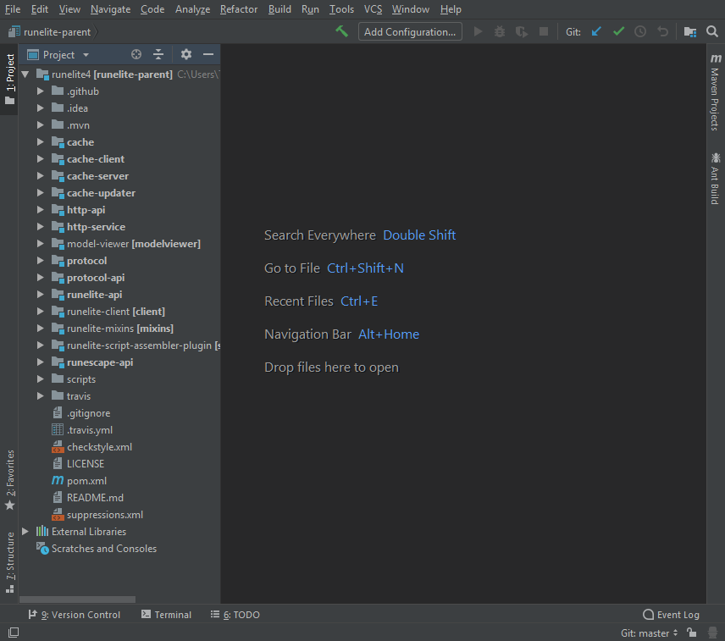This screenshot has width=725, height=641.
Task: Open the File menu
Action: coord(13,9)
